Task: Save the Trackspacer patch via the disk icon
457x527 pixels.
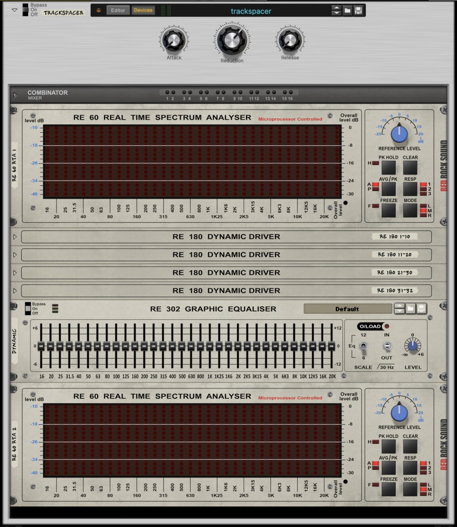Action: (x=359, y=10)
